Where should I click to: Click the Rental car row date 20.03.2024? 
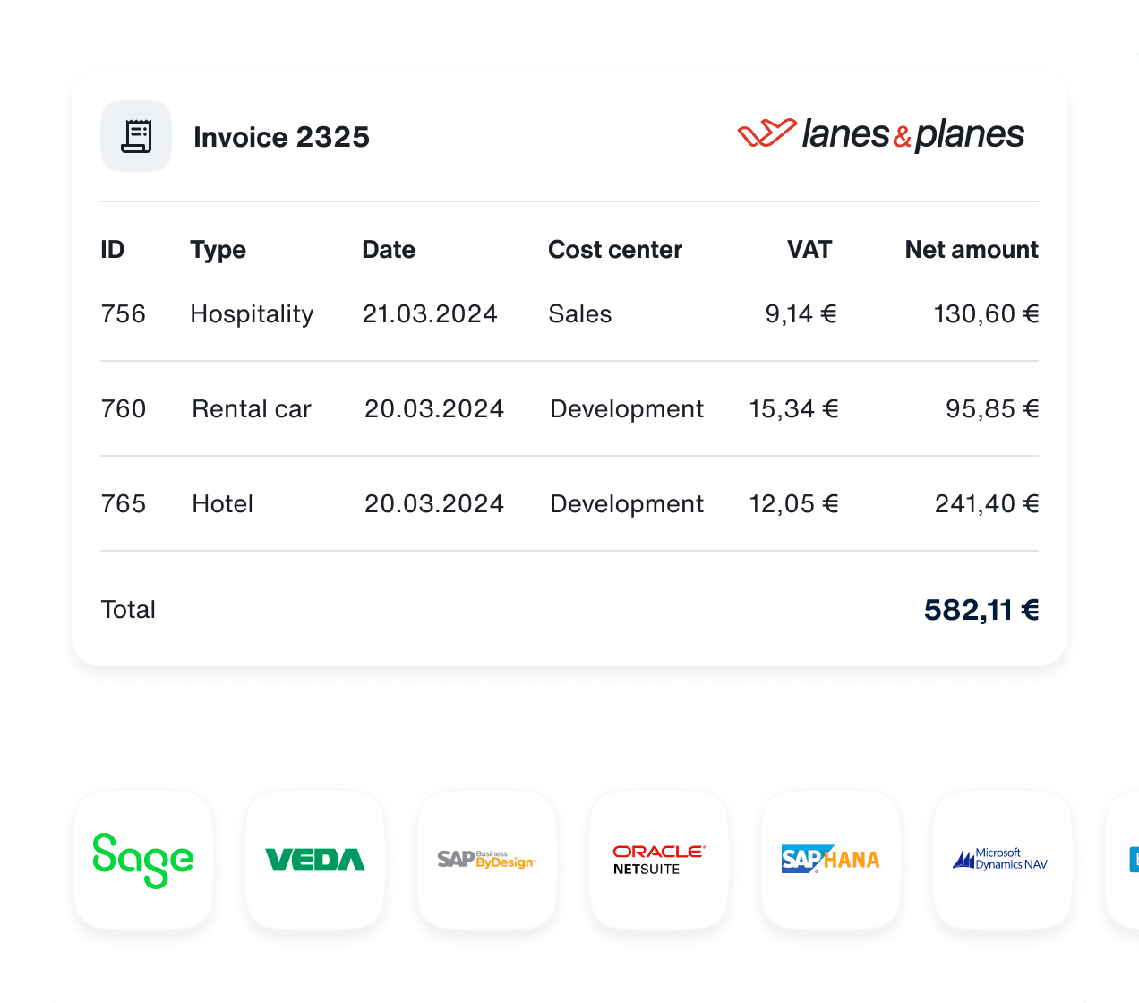pyautogui.click(x=434, y=408)
